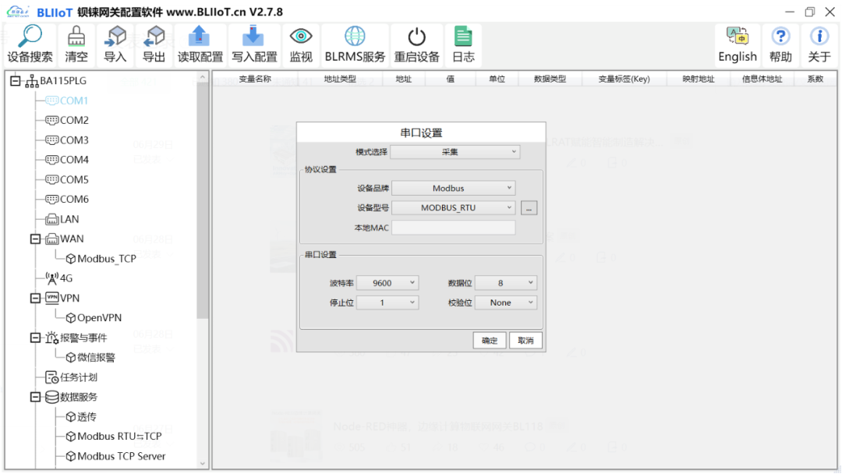
Task: Open the 波特率 baud rate dropdown showing 9600
Action: coord(389,282)
